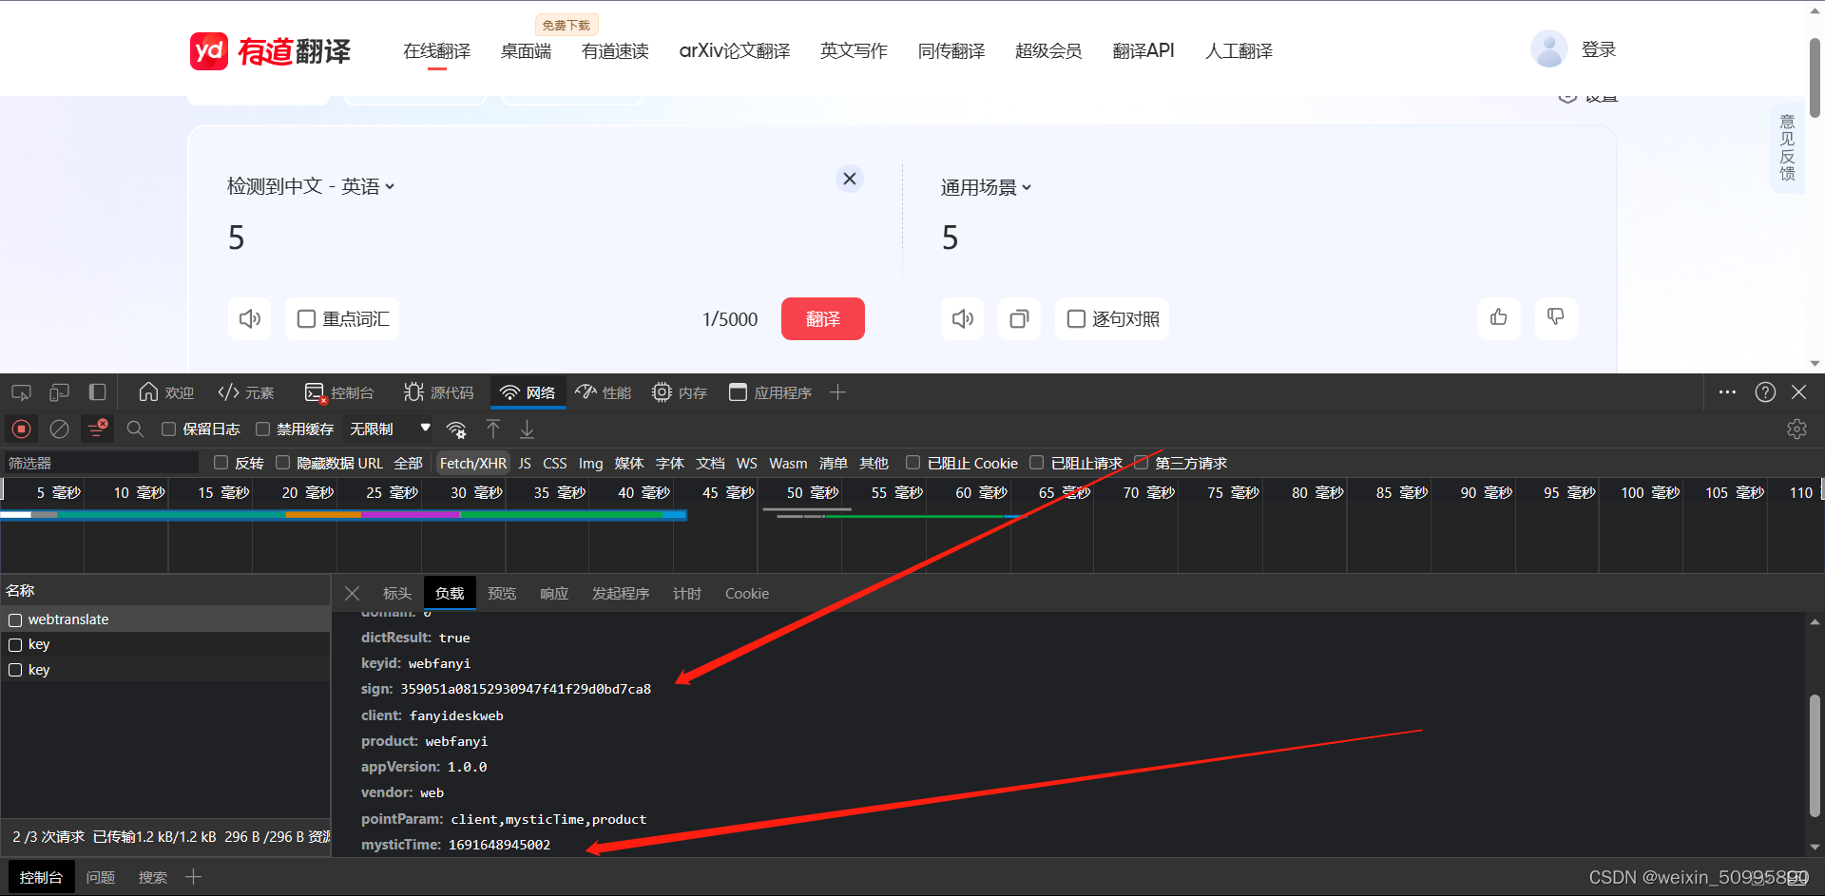Play translated text audio with speaker icon
The image size is (1825, 896).
[963, 319]
